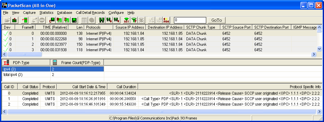Screen dimensions: 324x122
Task: Sort by Frame# column header
Action: (25, 27)
